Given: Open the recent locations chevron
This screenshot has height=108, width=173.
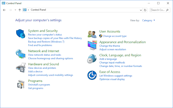Looking at the screenshot, I should [x=15, y=10].
